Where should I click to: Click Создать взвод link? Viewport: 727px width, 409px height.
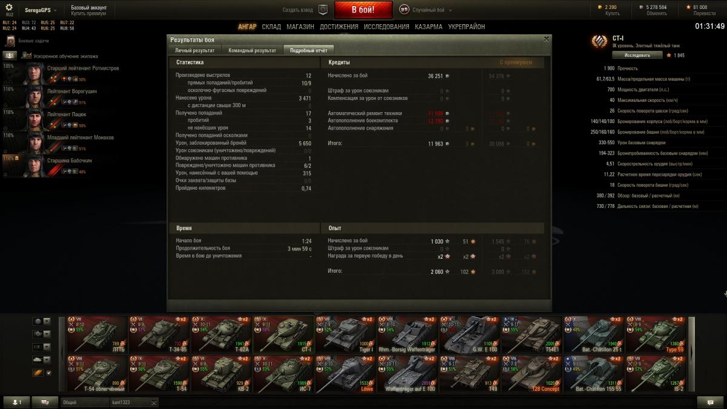298,10
